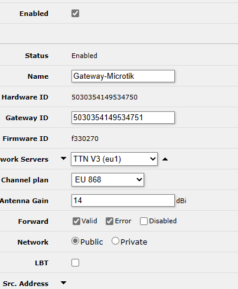This screenshot has height=289, width=238.
Task: Click the Hardware ID value 5030354149534750
Action: click(x=105, y=97)
